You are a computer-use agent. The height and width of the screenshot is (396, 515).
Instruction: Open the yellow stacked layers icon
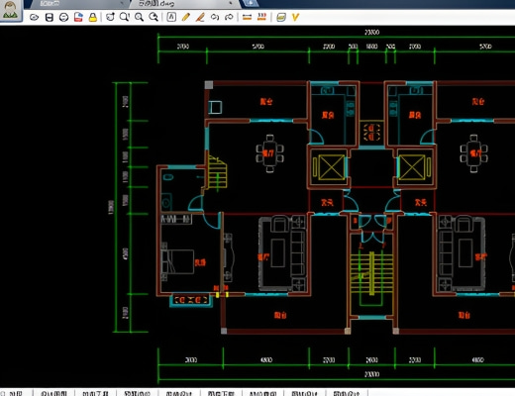pyautogui.click(x=281, y=17)
